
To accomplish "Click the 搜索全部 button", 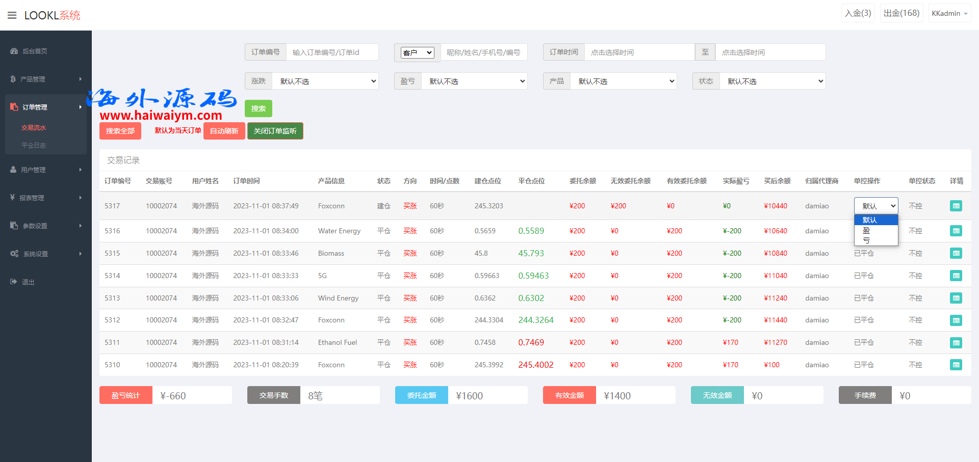I will tap(120, 131).
